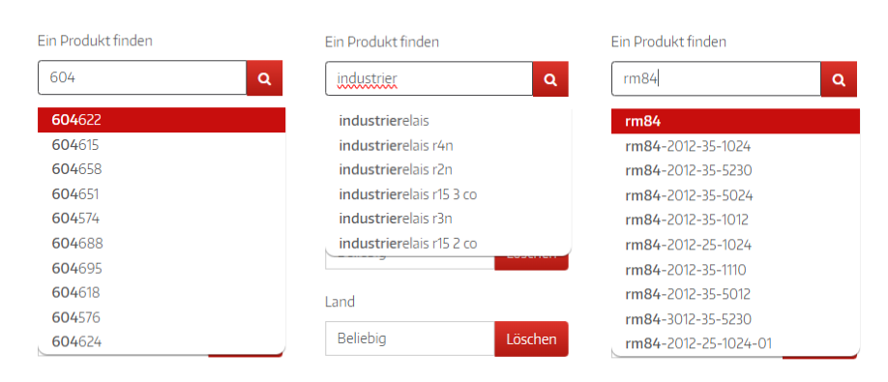Screen dimensions: 888x382
Task: Select rm84-2012-25-1024-01 suggestion
Action: click(x=736, y=343)
